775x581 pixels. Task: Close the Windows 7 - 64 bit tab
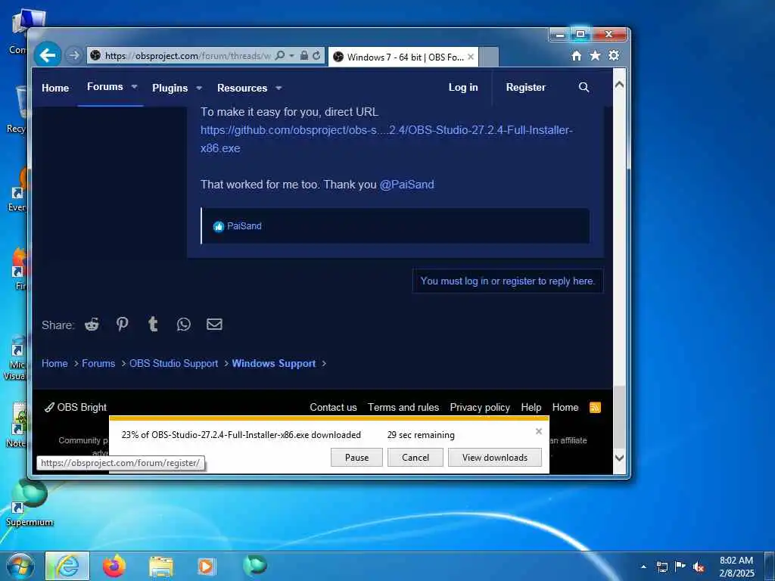click(471, 57)
